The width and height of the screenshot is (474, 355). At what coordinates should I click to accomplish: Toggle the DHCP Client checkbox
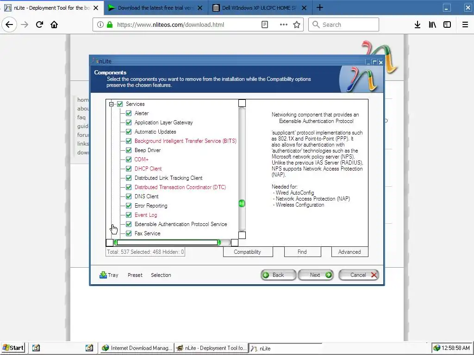(x=129, y=169)
